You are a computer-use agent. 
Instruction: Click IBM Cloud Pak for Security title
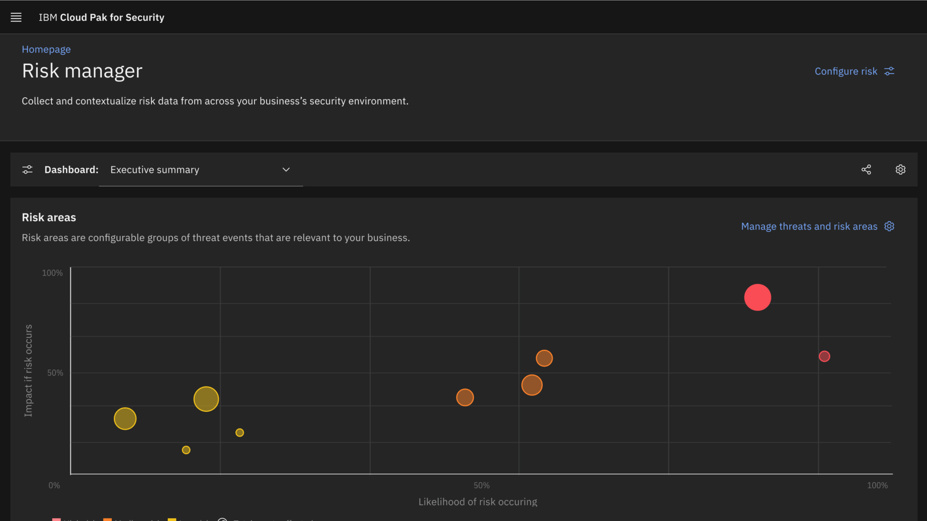tap(101, 17)
